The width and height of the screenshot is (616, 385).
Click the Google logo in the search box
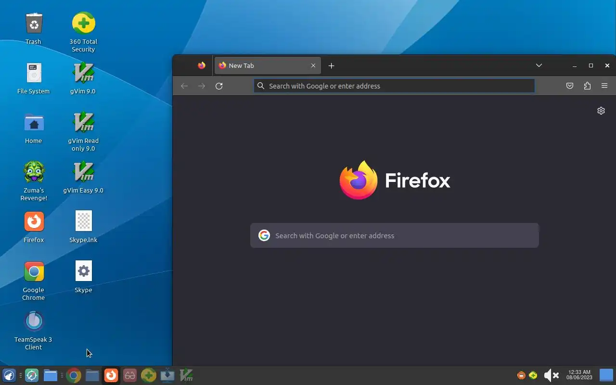tap(264, 235)
